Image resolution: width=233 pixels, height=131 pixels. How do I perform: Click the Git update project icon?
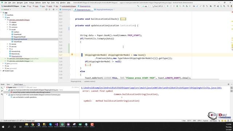pyautogui.click(x=197, y=6)
